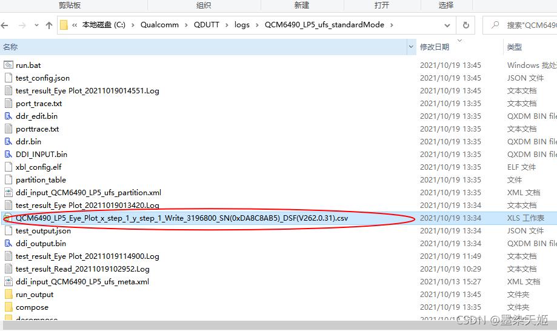Expand the double-chevron hidden breadcrumb path
Viewport: 557px width, 331px height.
pyautogui.click(x=75, y=25)
